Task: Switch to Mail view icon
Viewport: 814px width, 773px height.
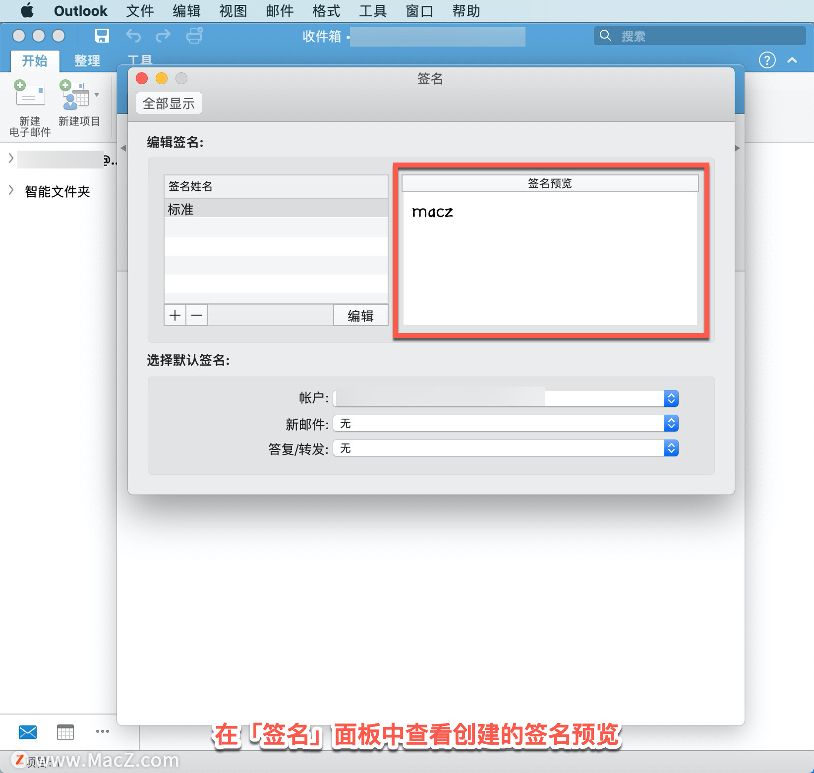Action: (28, 732)
